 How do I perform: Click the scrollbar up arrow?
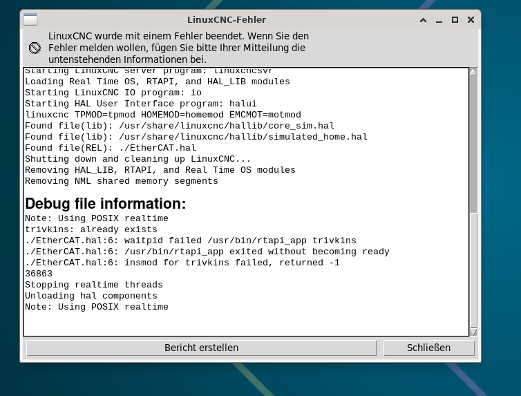473,71
